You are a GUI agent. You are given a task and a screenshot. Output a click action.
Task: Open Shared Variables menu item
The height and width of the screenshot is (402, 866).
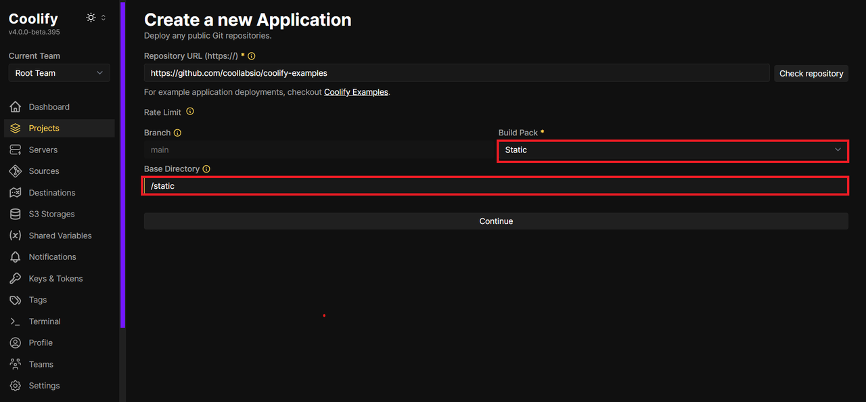tap(60, 236)
